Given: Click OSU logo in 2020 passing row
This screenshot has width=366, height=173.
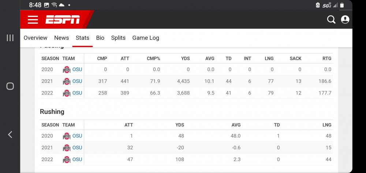Looking at the screenshot, I should (x=67, y=70).
